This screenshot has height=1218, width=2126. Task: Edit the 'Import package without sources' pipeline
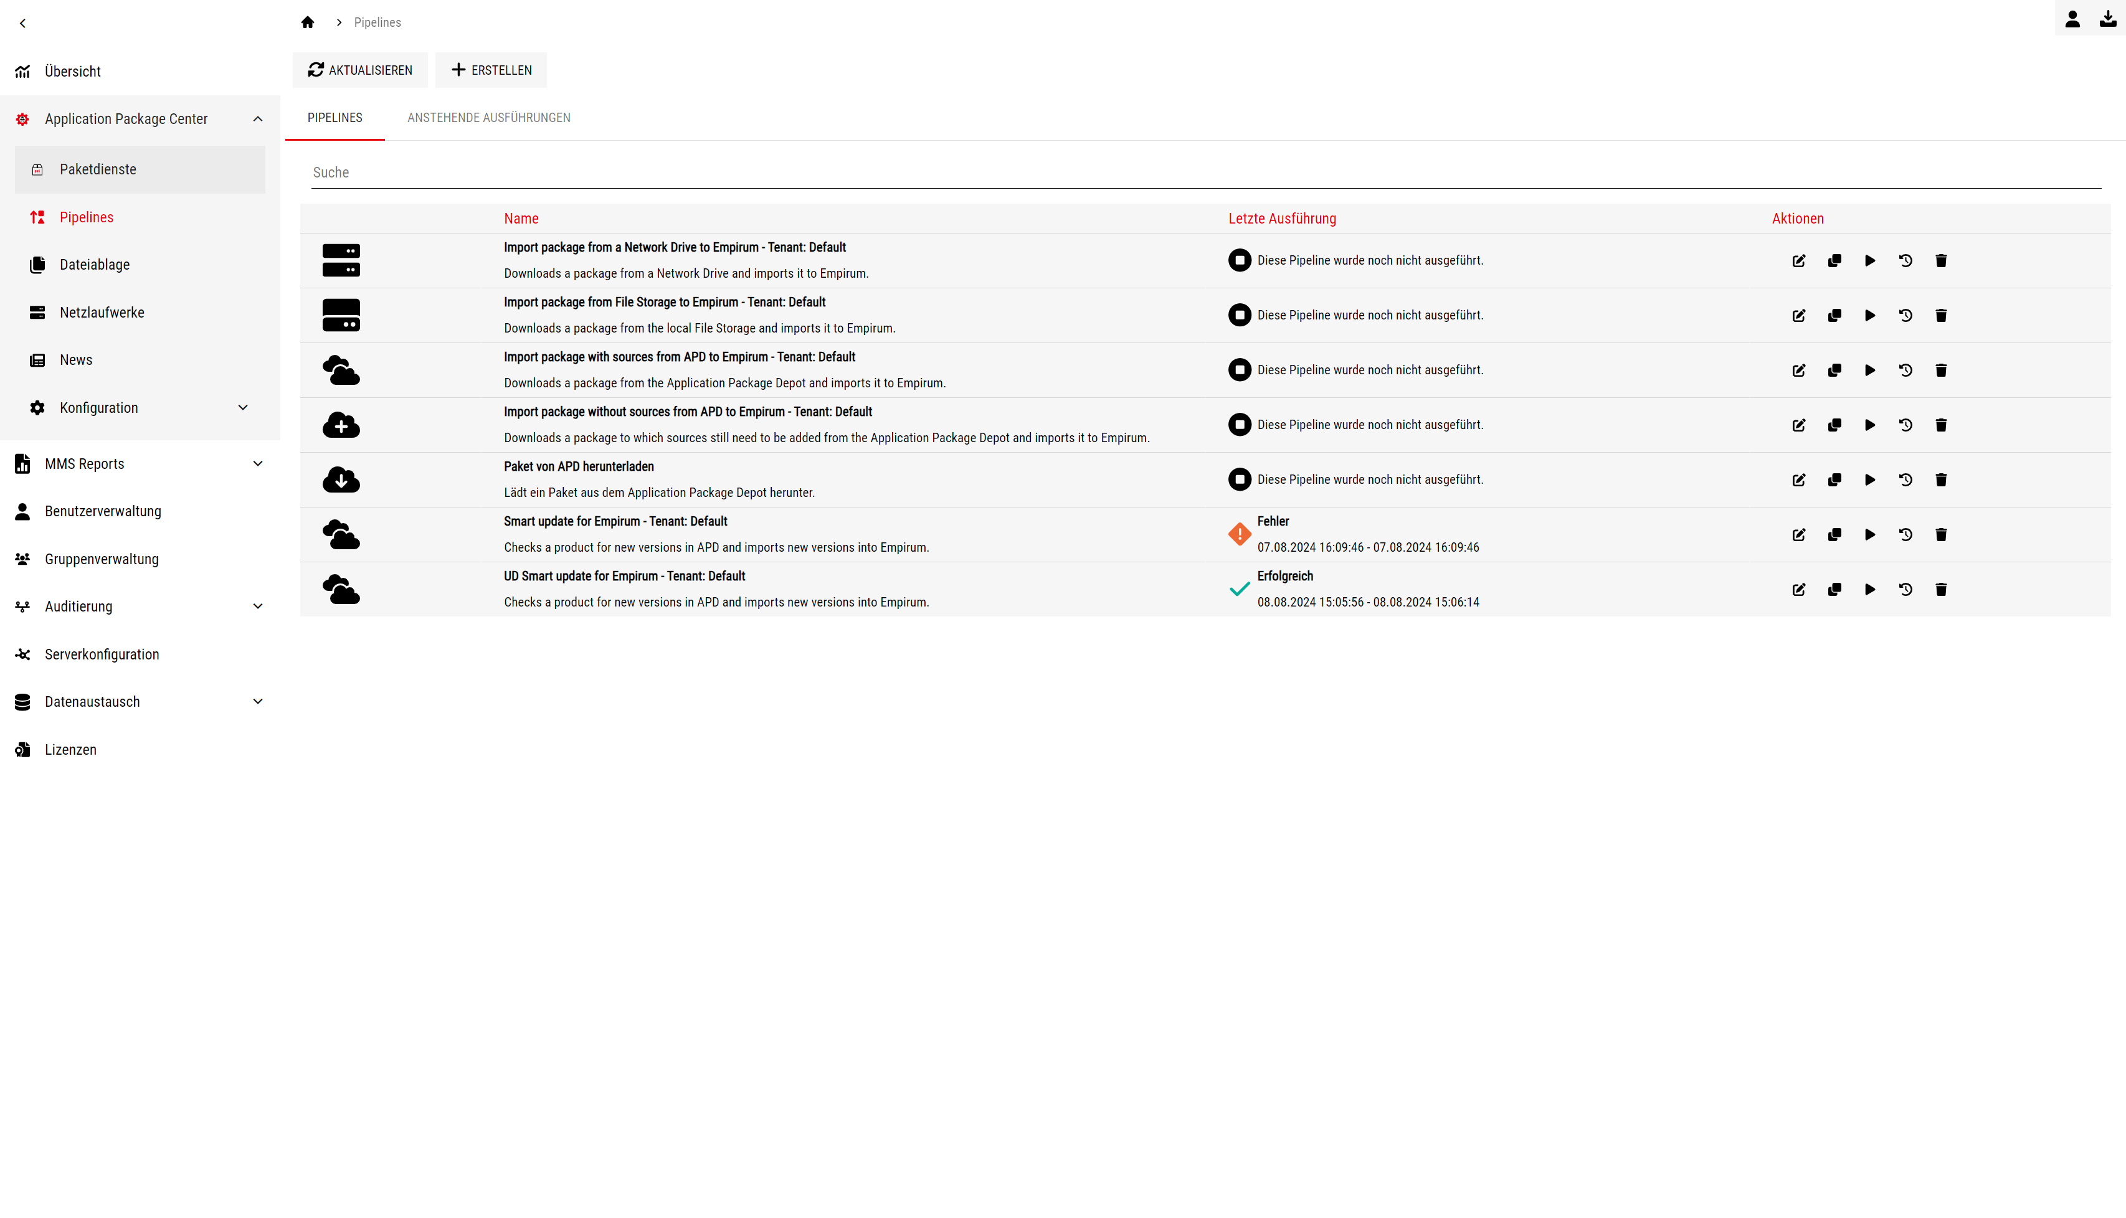[1798, 425]
